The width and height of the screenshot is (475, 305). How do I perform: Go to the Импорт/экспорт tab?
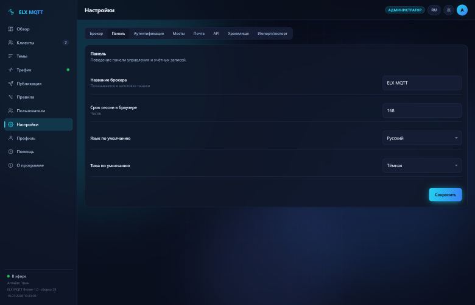[272, 34]
